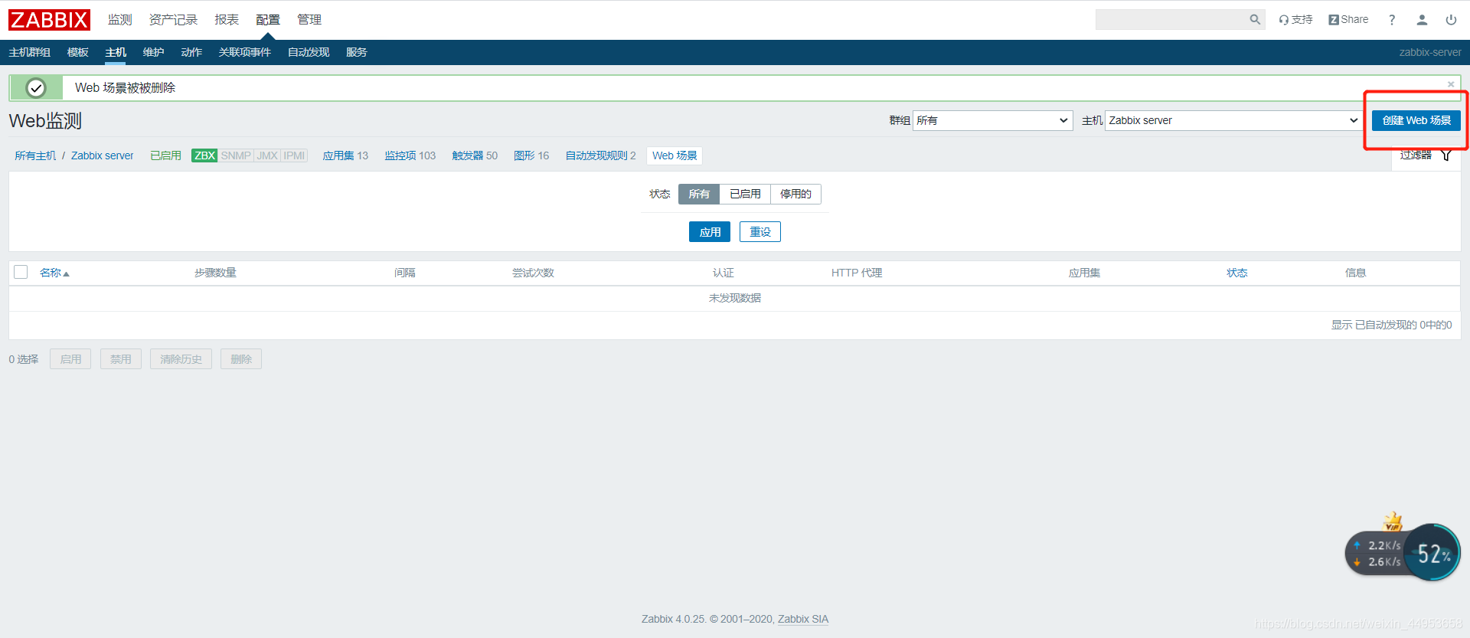Click the power sign-out icon
This screenshot has height=638, width=1470.
(x=1451, y=20)
